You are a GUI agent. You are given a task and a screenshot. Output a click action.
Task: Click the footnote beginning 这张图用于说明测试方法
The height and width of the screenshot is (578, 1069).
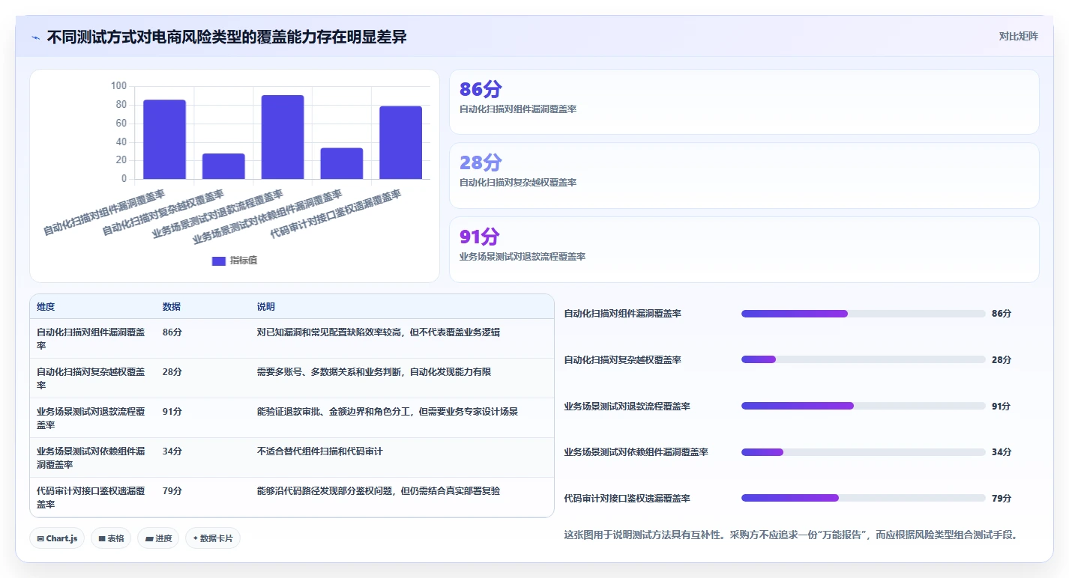(790, 535)
